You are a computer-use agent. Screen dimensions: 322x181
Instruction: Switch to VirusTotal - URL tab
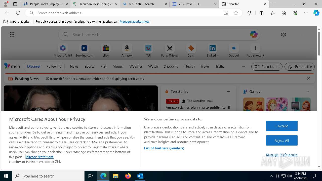[x=194, y=4]
